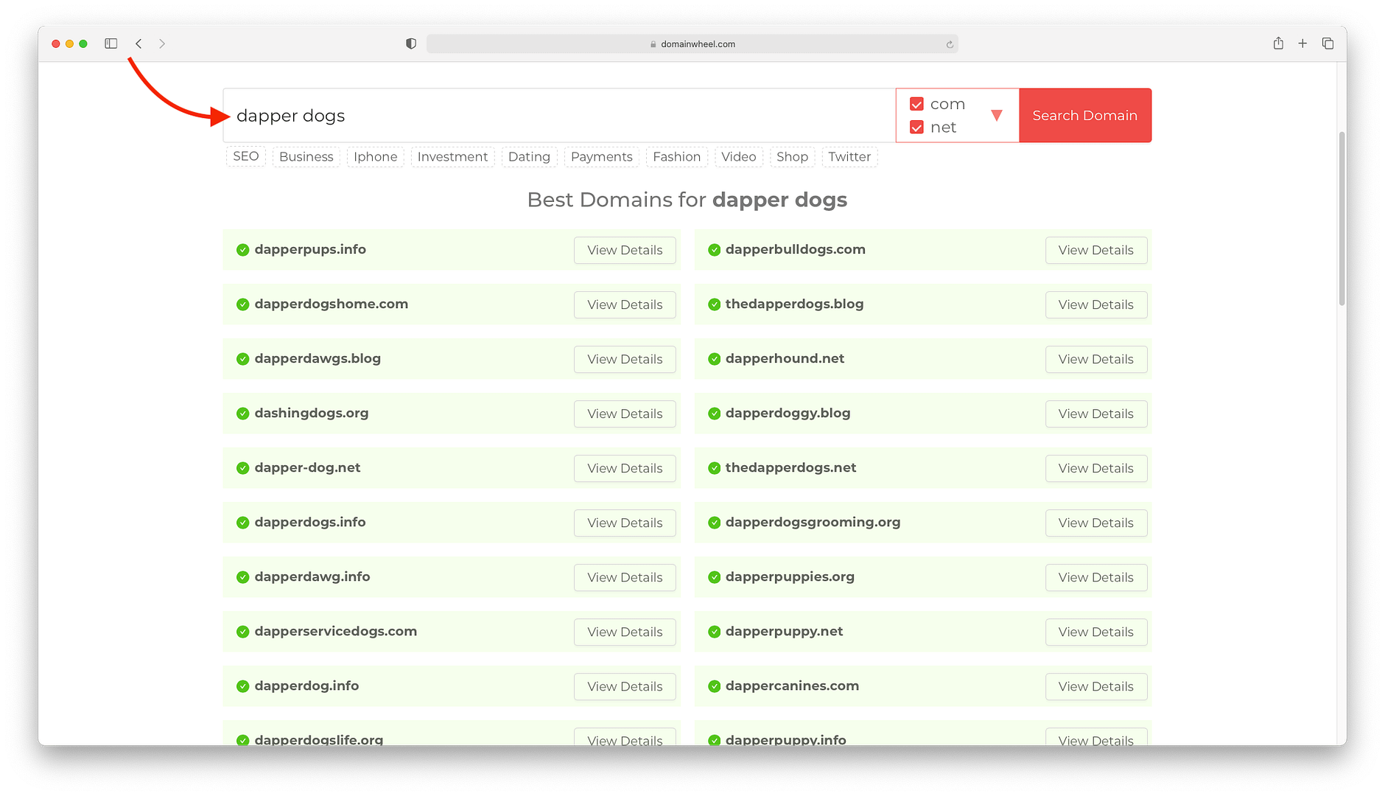Click the domainwheel.com address bar
Screen dimensions: 1385x796
coord(692,44)
